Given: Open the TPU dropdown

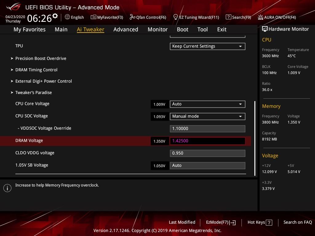Looking at the screenshot, I should coord(208,46).
